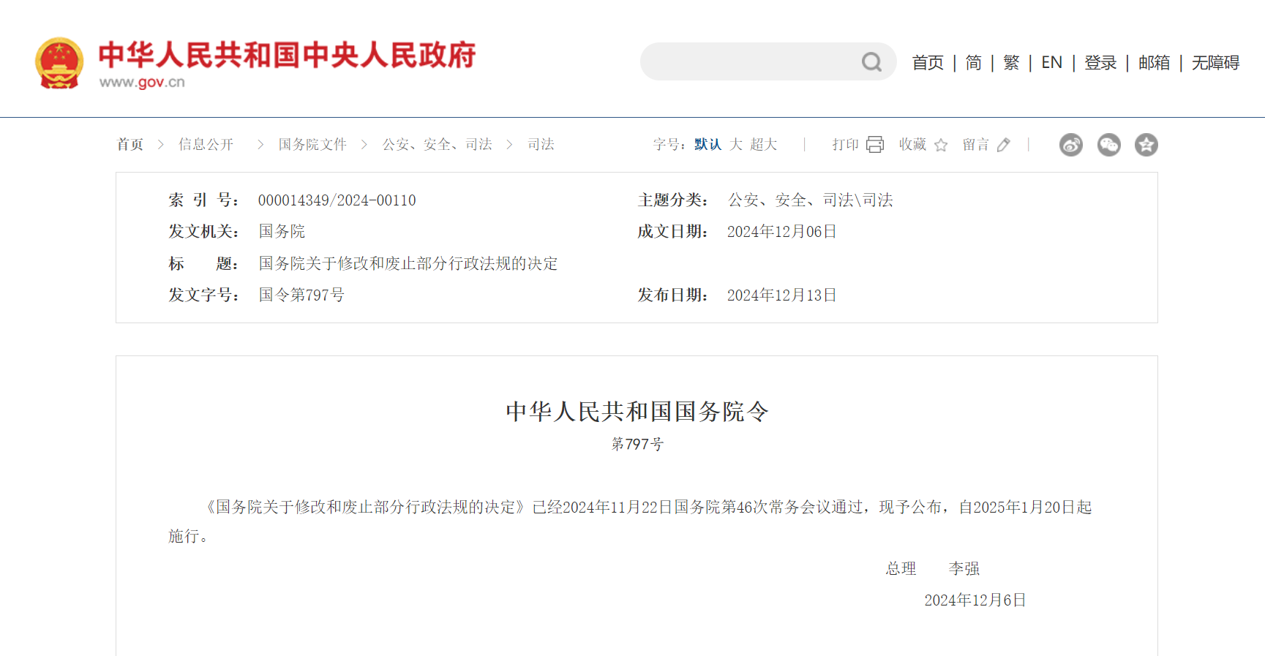Click the 字号 font size label

click(669, 145)
